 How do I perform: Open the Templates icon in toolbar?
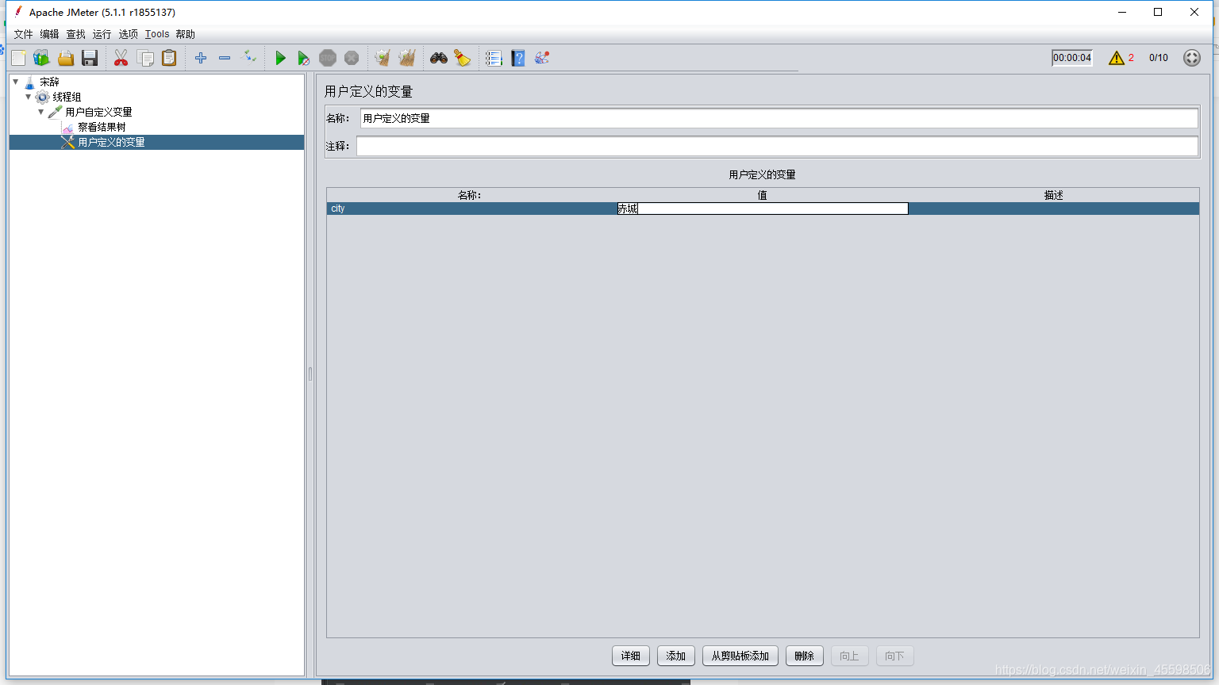click(x=41, y=58)
